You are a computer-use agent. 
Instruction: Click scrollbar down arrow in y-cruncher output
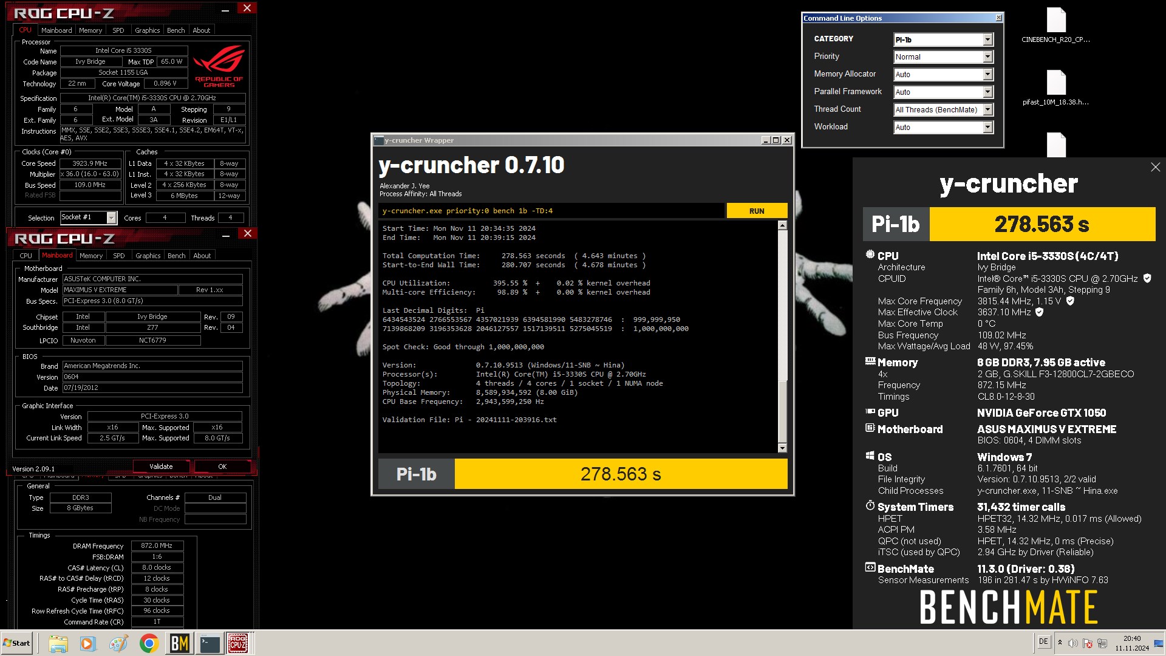click(782, 448)
